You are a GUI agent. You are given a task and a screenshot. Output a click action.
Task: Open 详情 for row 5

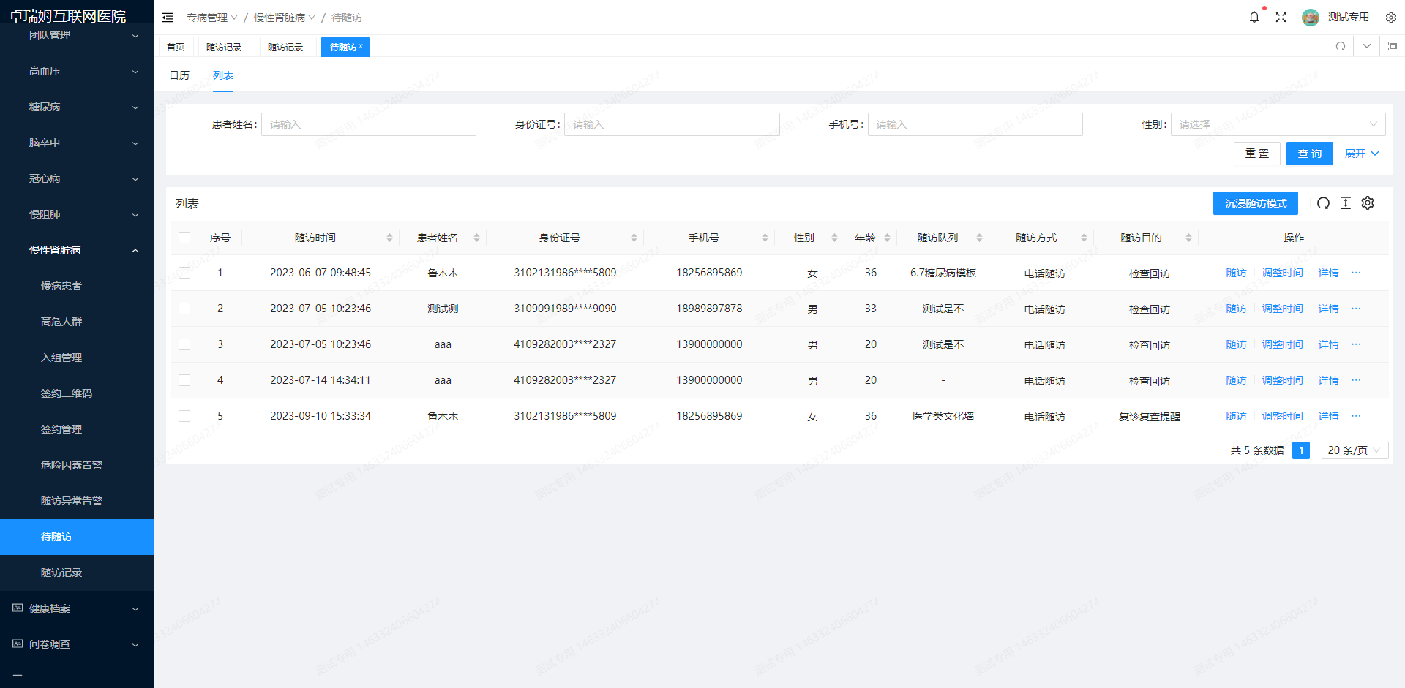pyautogui.click(x=1328, y=416)
